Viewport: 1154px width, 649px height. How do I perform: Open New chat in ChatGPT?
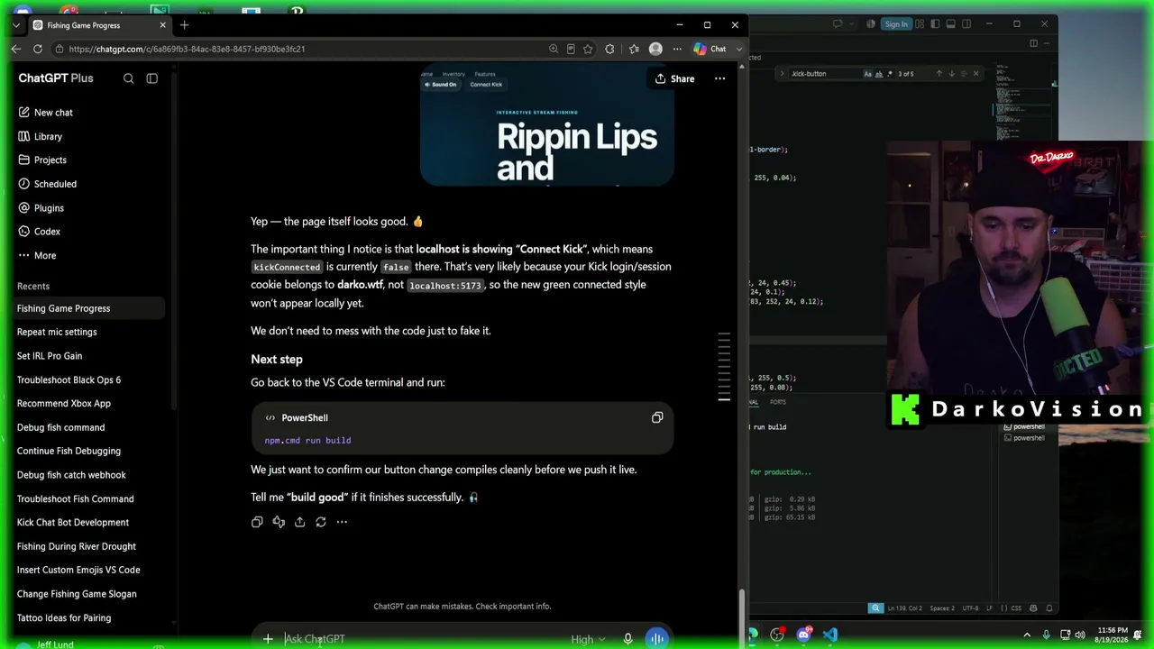(53, 113)
